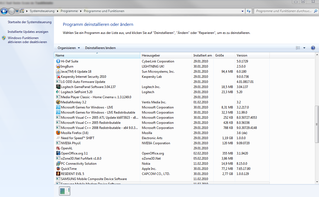Sort by the Herausgeber column header
Image resolution: width=319 pixels, height=197 pixels.
point(166,55)
